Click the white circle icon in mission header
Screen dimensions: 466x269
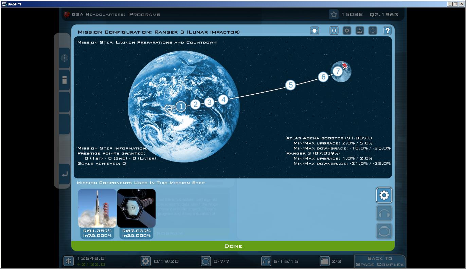315,31
